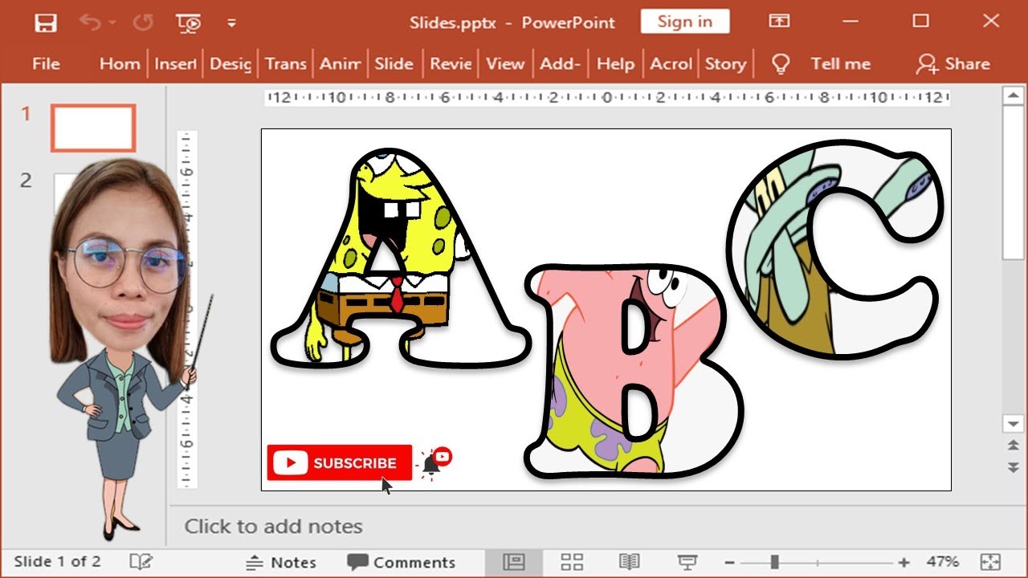Switch to the Insert ribbon tab
1028x578 pixels.
(175, 64)
